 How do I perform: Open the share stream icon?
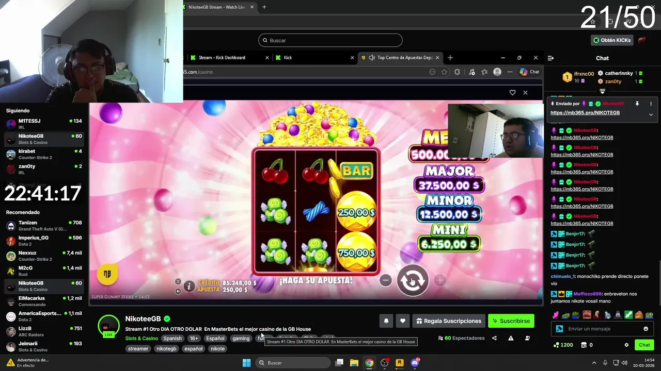coord(494,338)
